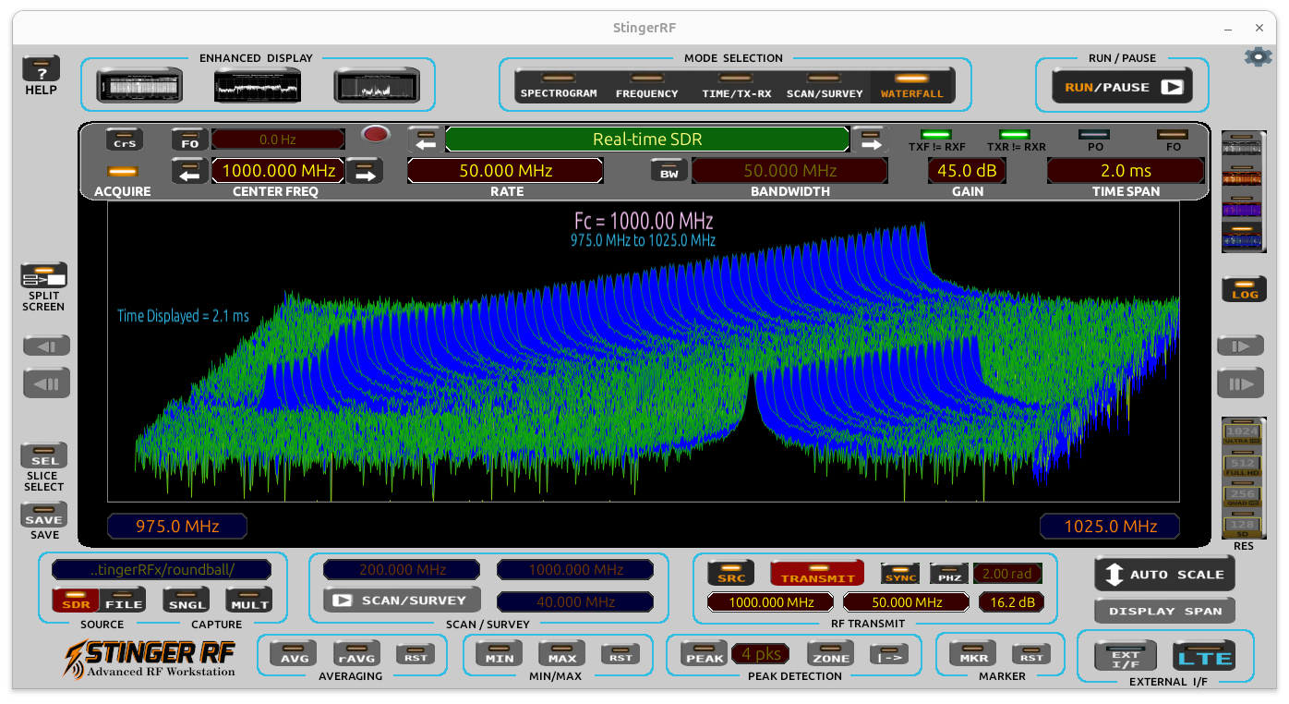The height and width of the screenshot is (704, 1289).
Task: Click the right pause-step forward button
Action: pos(1240,383)
